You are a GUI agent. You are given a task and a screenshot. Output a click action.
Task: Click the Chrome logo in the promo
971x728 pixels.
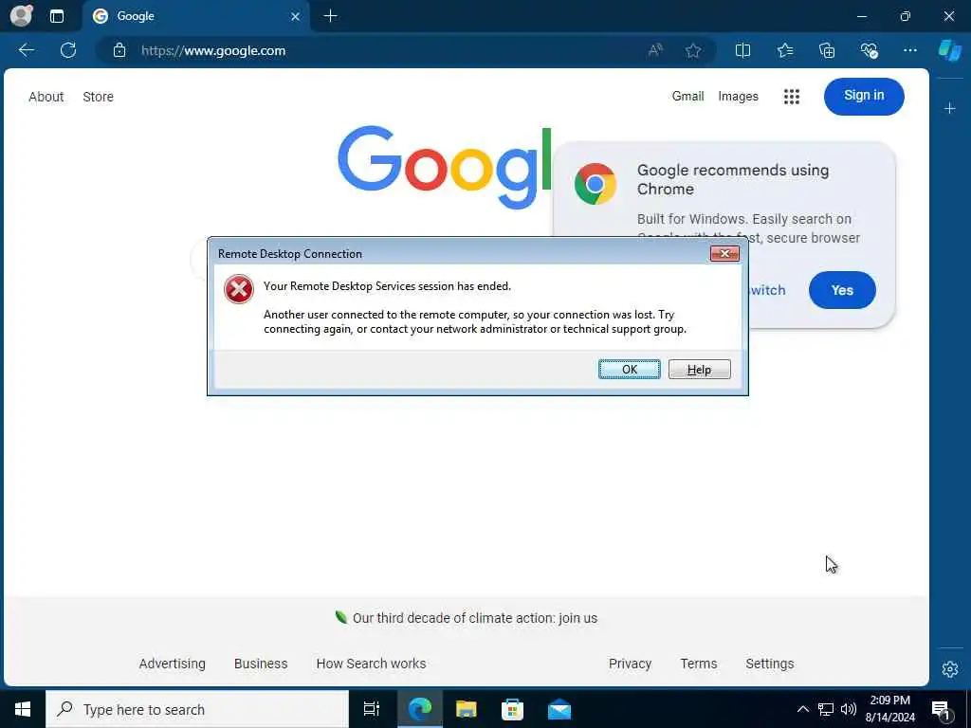click(x=595, y=184)
